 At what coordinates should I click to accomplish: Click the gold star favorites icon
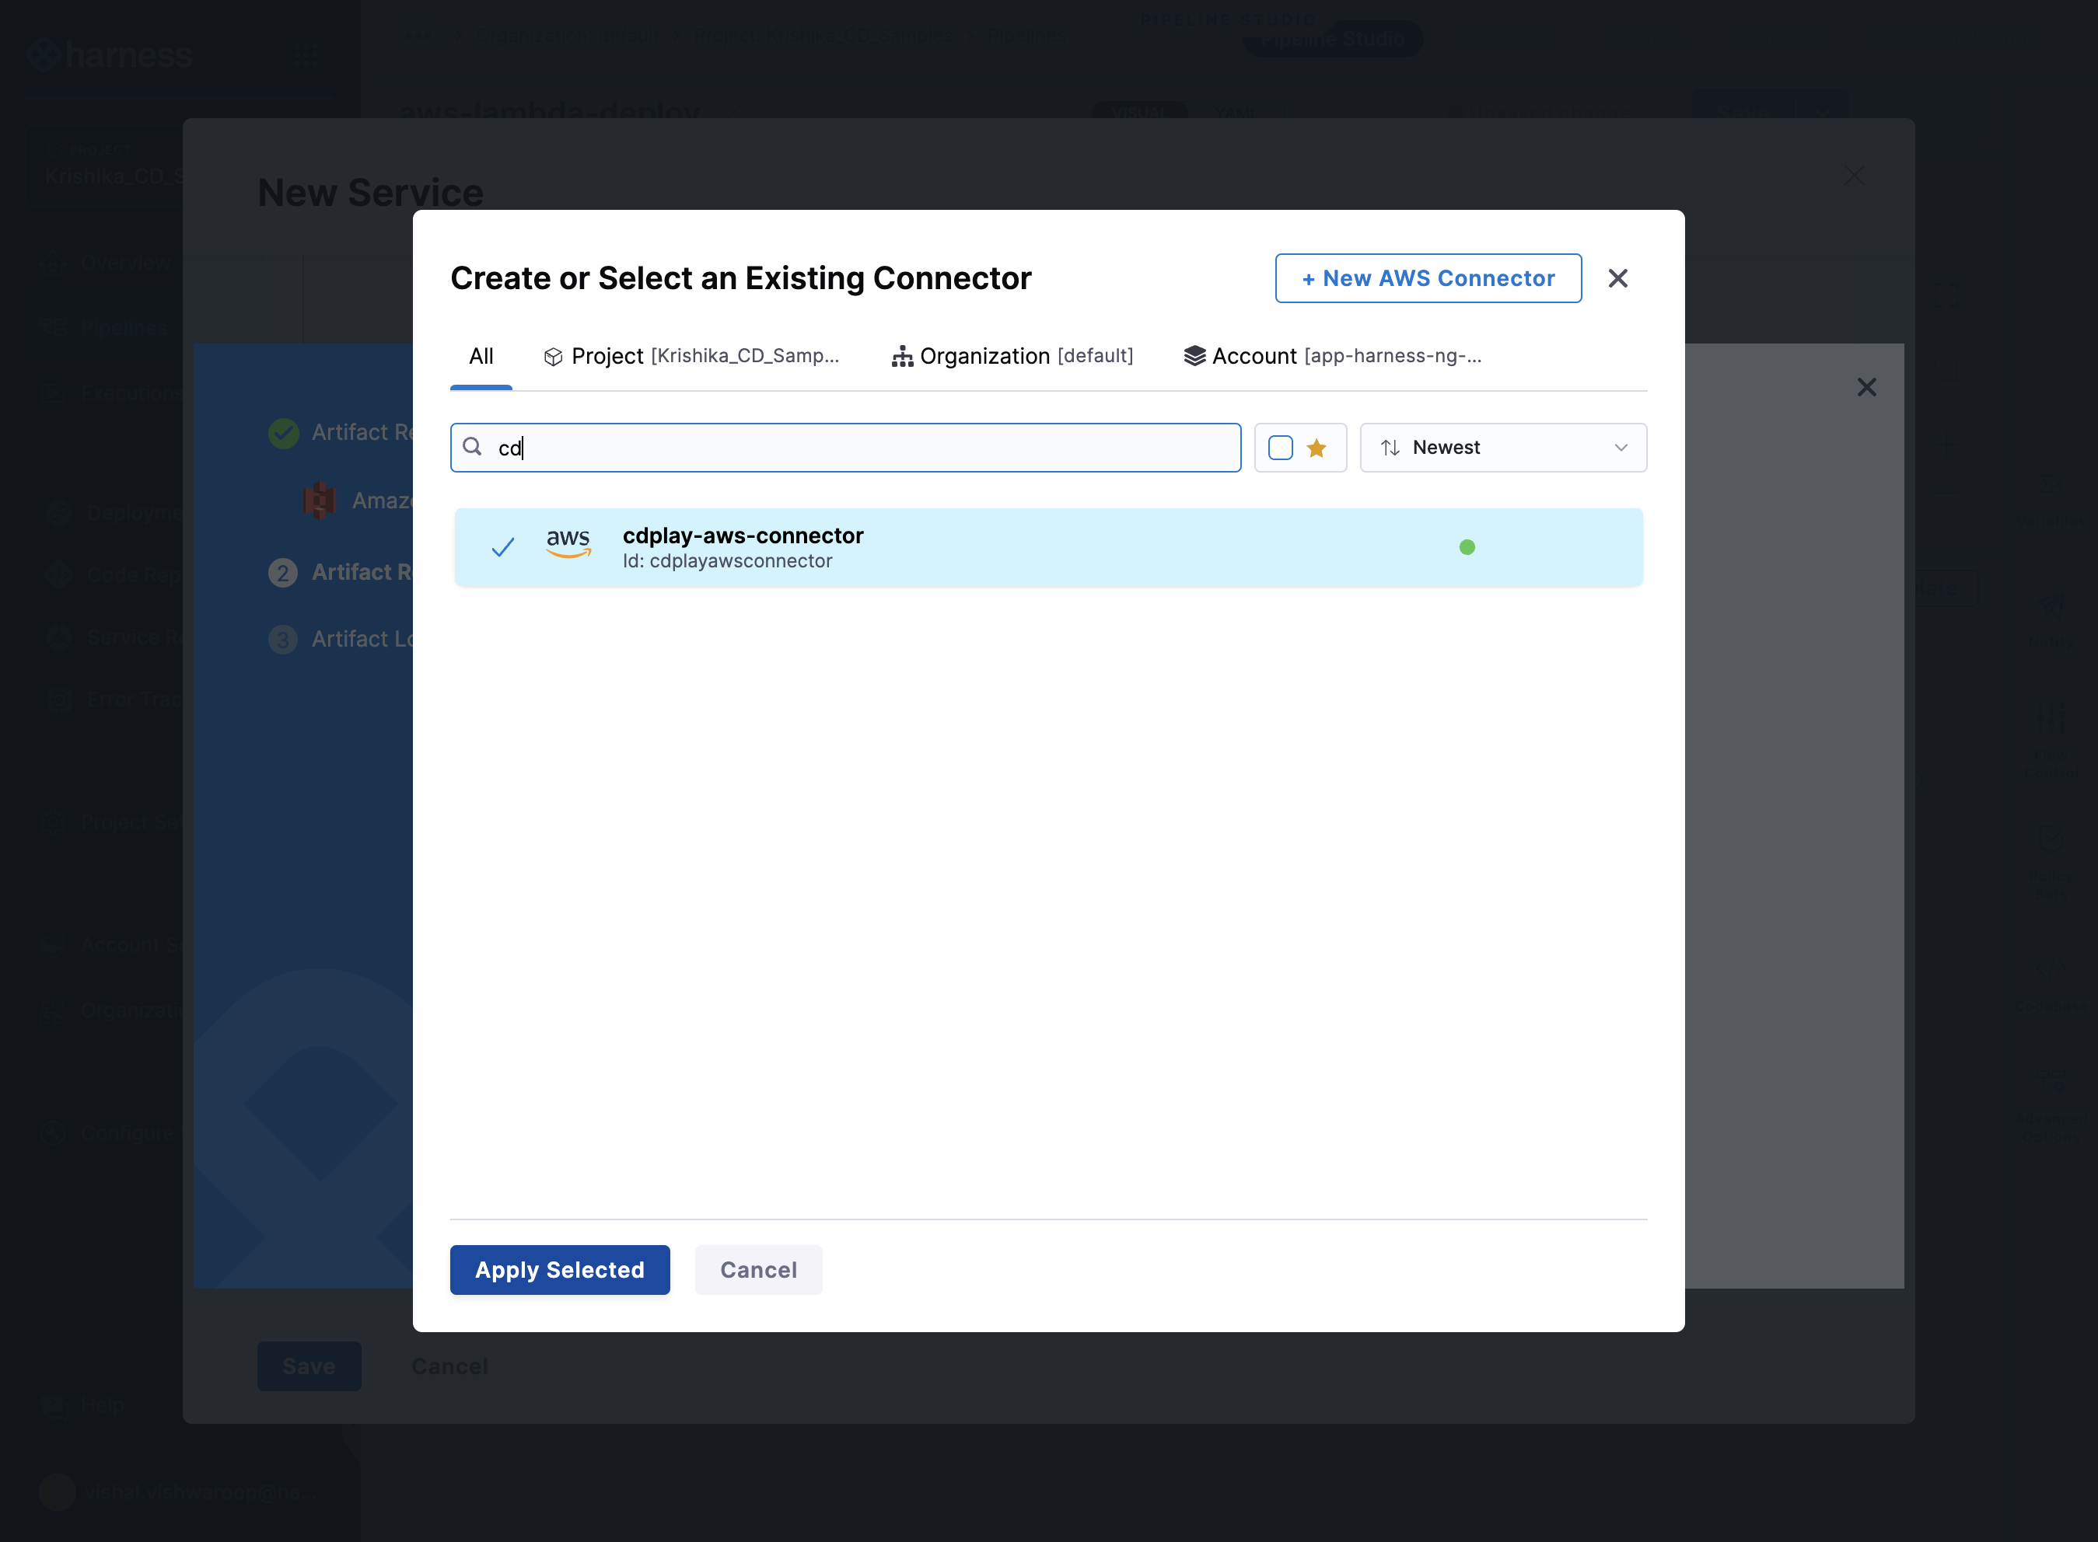point(1316,448)
